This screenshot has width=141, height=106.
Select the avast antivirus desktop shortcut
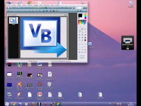[x=19, y=86]
